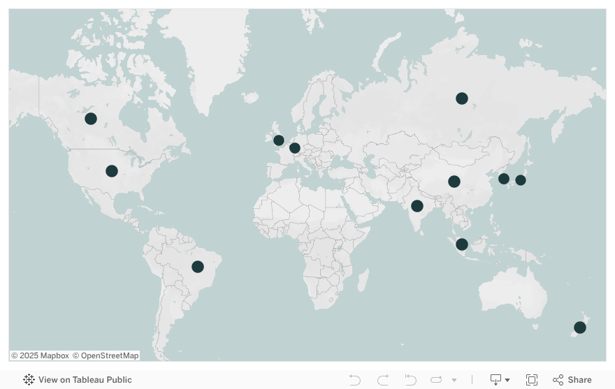Select the map dot over South Korea
Viewport: 615px width, 389px height.
pos(504,179)
